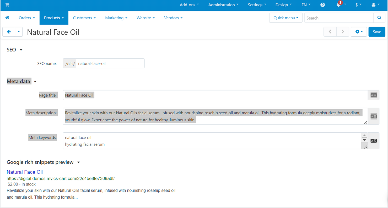This screenshot has height=208, width=388.
Task: Click the SEO name input field
Action: click(x=110, y=63)
